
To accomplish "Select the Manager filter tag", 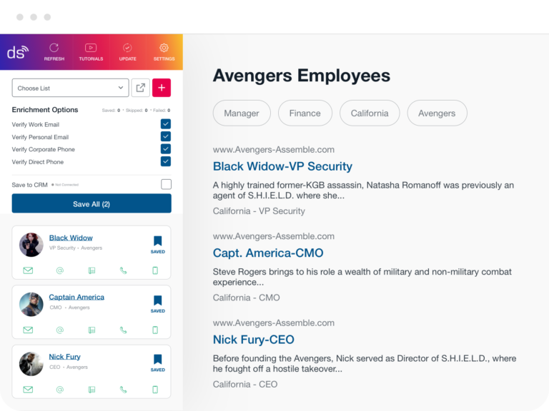I will (242, 113).
